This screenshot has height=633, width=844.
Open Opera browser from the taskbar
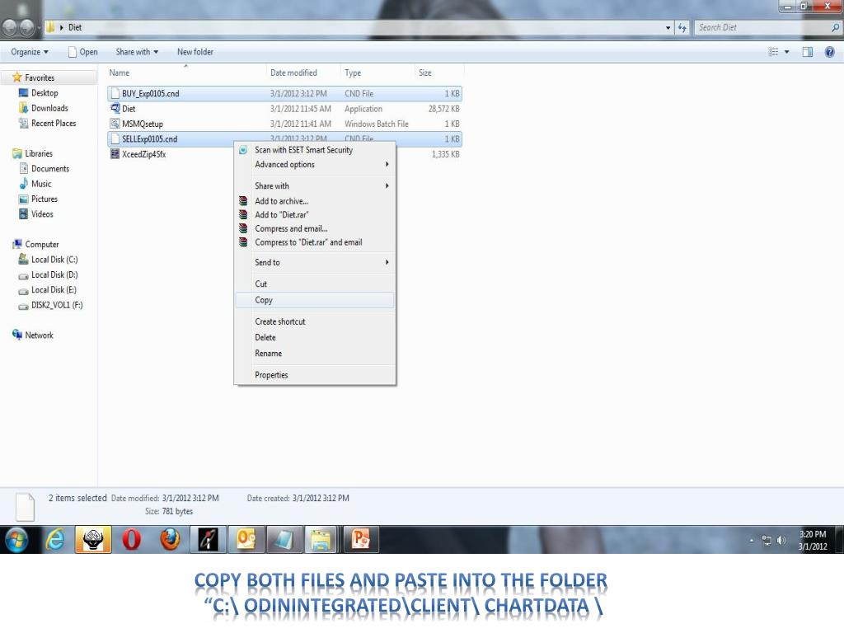click(132, 540)
